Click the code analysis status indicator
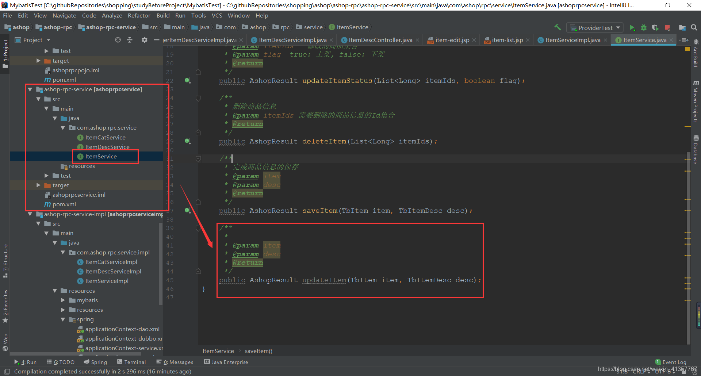 (x=687, y=49)
